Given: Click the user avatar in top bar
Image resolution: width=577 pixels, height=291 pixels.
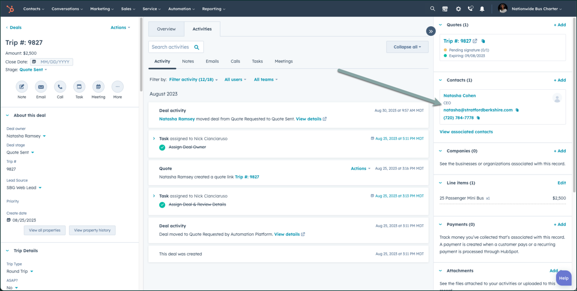Looking at the screenshot, I should click(502, 9).
